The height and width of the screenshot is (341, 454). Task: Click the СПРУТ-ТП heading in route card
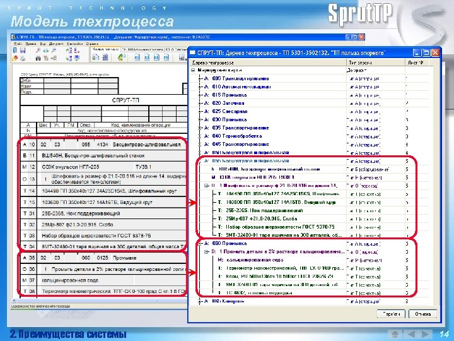coord(125,100)
